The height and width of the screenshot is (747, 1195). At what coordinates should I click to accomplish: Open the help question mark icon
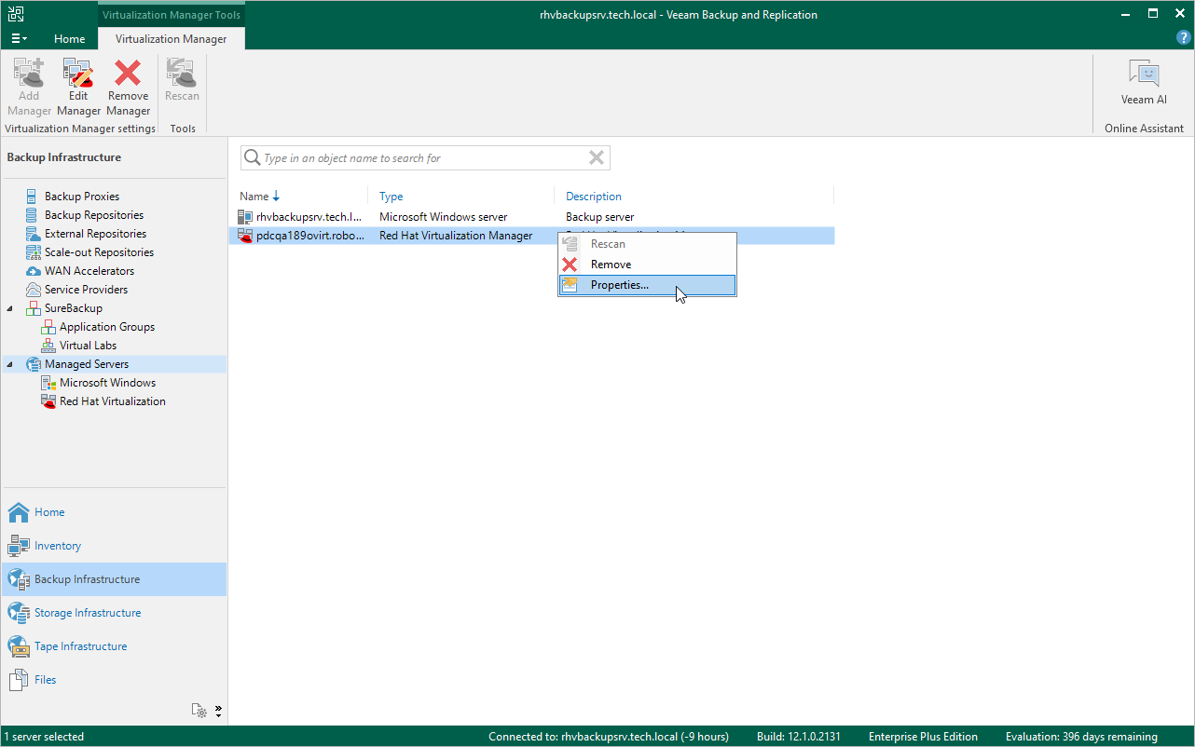click(x=1183, y=38)
